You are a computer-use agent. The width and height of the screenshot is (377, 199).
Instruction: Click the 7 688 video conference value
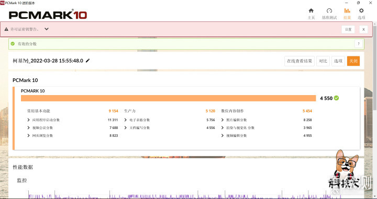(x=114, y=127)
